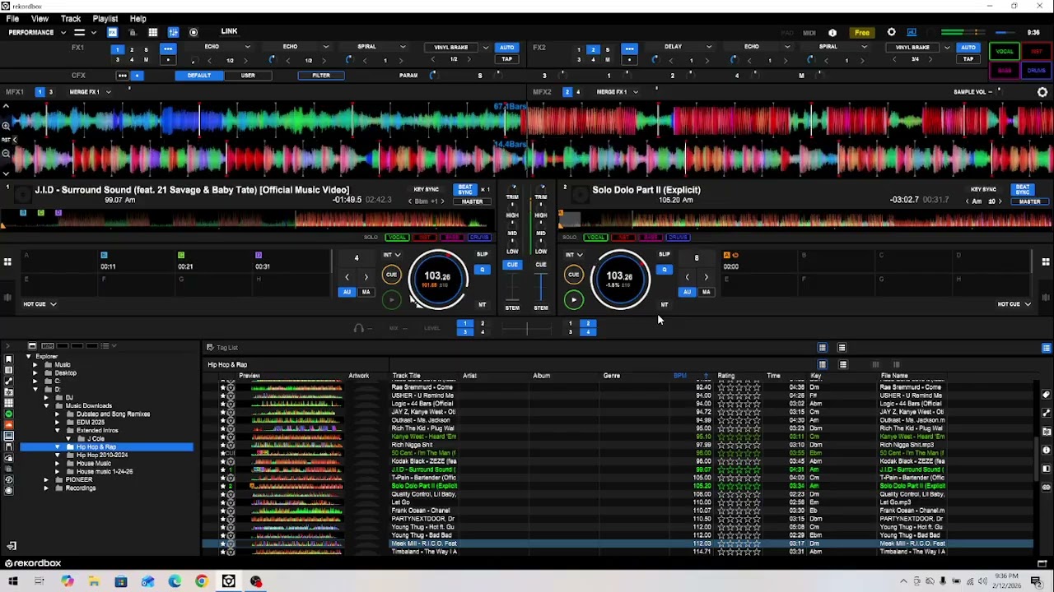Open the Tag List panel
This screenshot has height=592, width=1054.
tap(222, 348)
